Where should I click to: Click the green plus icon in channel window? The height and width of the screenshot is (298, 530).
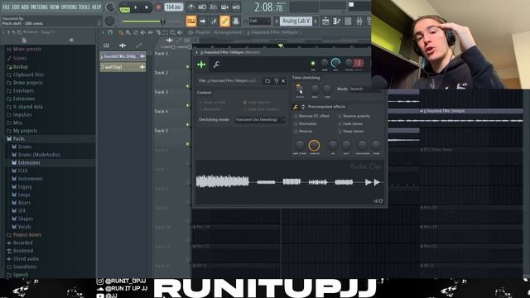pos(201,65)
